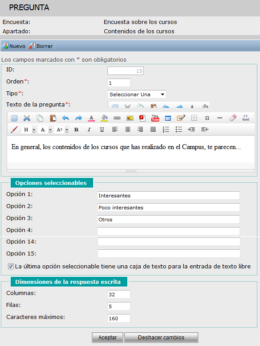Screen dimensions: 260x346
Task: Focus the Caracteres máximos field
Action: click(x=119, y=318)
